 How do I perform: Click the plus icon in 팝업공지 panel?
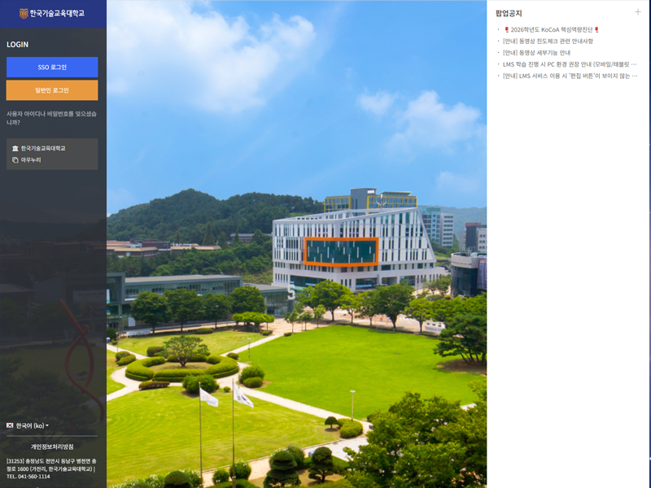(x=638, y=12)
